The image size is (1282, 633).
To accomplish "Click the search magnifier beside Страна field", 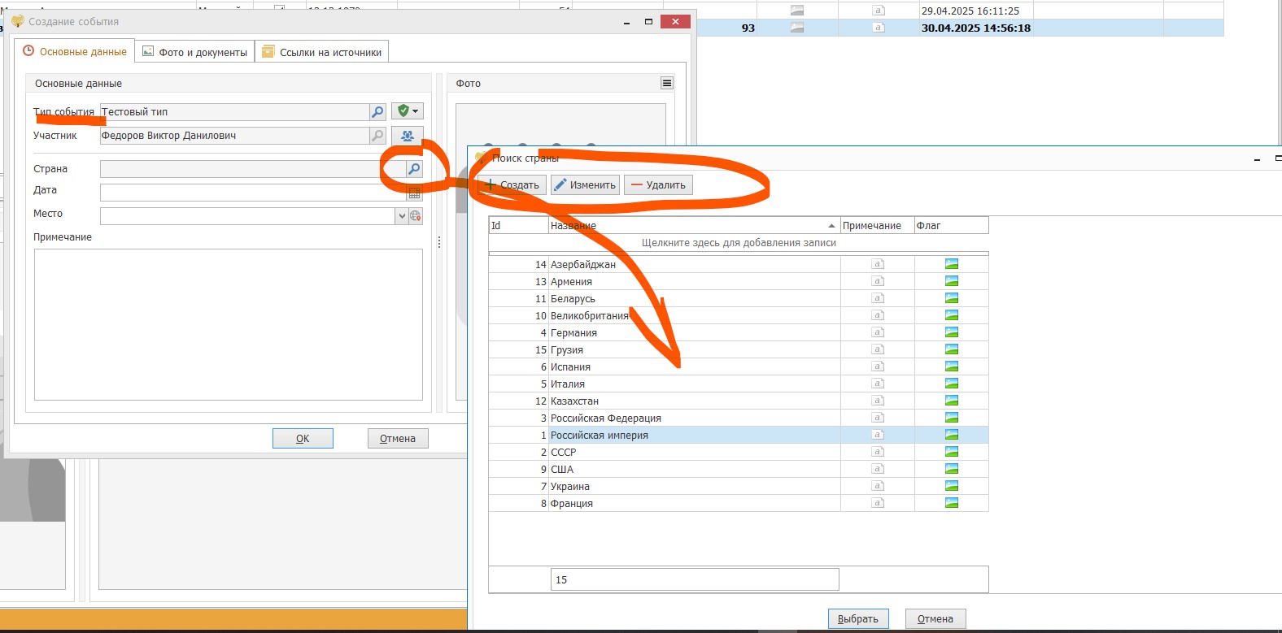I will point(414,169).
